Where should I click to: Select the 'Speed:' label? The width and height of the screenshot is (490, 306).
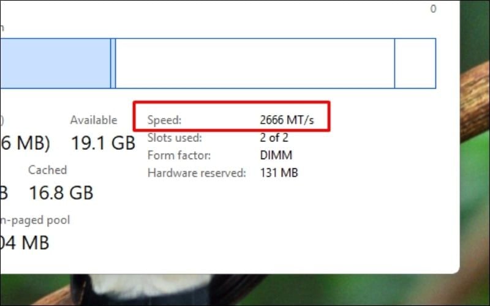point(165,120)
